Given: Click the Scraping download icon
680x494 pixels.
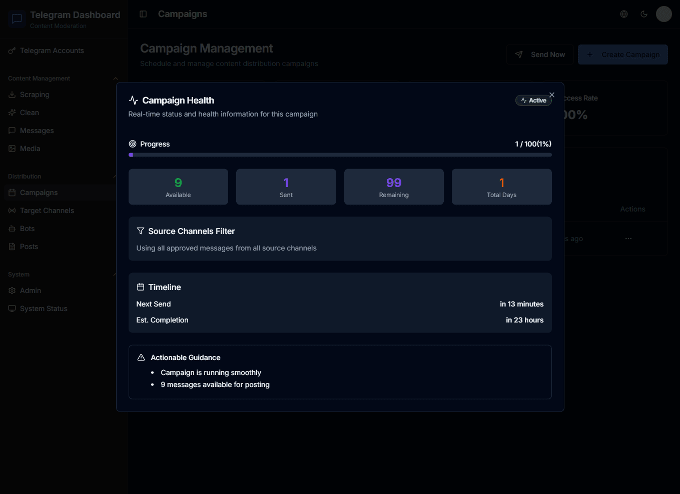Looking at the screenshot, I should click(x=12, y=94).
